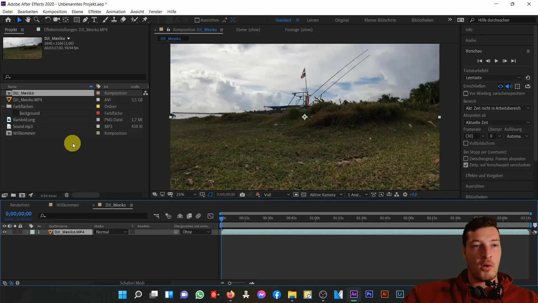Check Vor Wiederg. zwischenspeichern option
Screen dimensions: 538x303
(466, 93)
